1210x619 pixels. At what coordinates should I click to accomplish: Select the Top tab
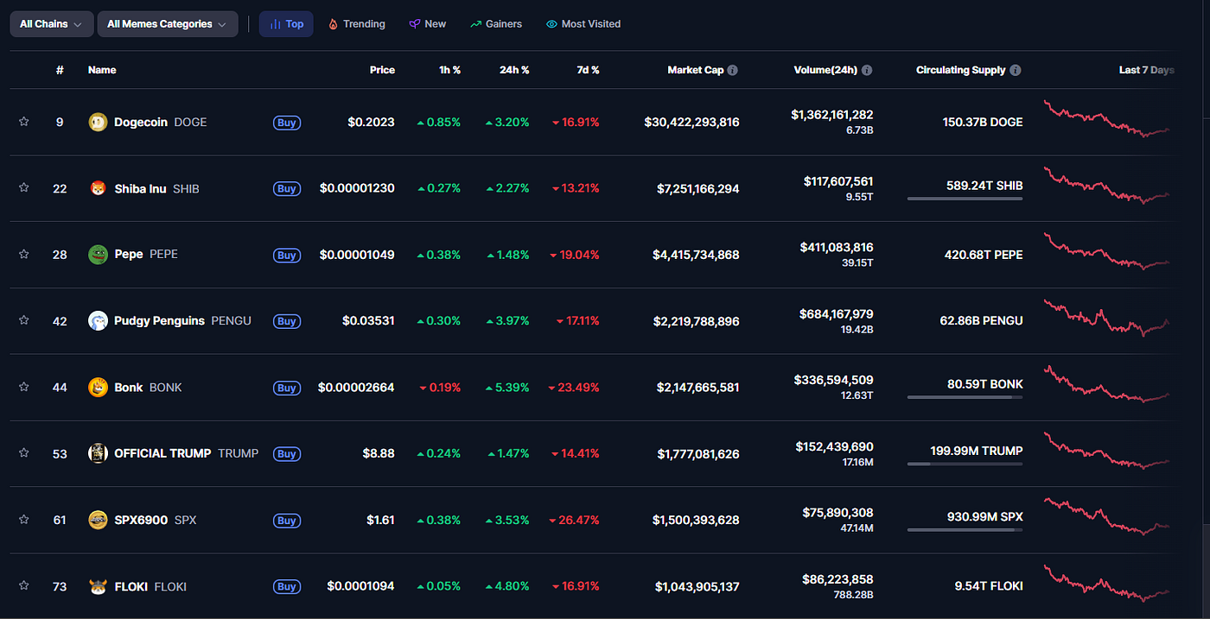coord(286,24)
